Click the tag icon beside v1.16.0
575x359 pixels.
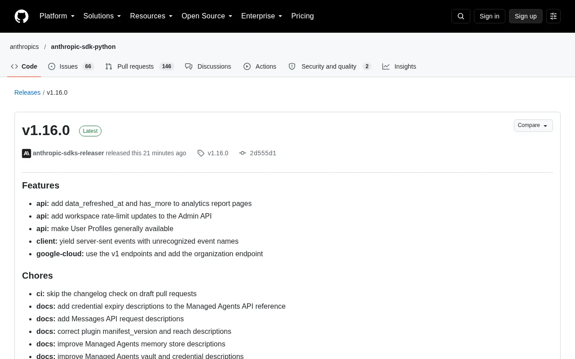[x=201, y=153]
